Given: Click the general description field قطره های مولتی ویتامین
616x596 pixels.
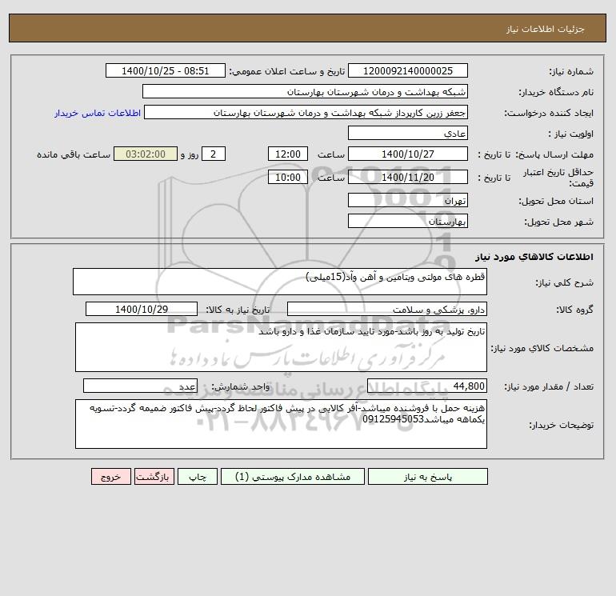Looking at the screenshot, I should 280,282.
